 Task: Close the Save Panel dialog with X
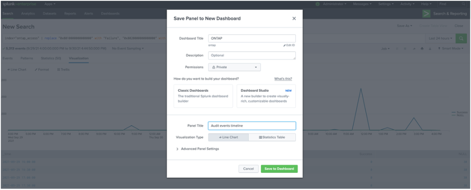click(294, 18)
